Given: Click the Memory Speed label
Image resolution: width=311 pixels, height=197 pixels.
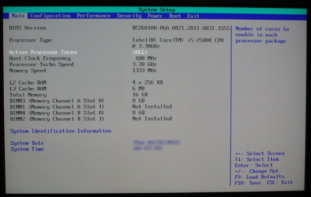Looking at the screenshot, I should tap(27, 71).
